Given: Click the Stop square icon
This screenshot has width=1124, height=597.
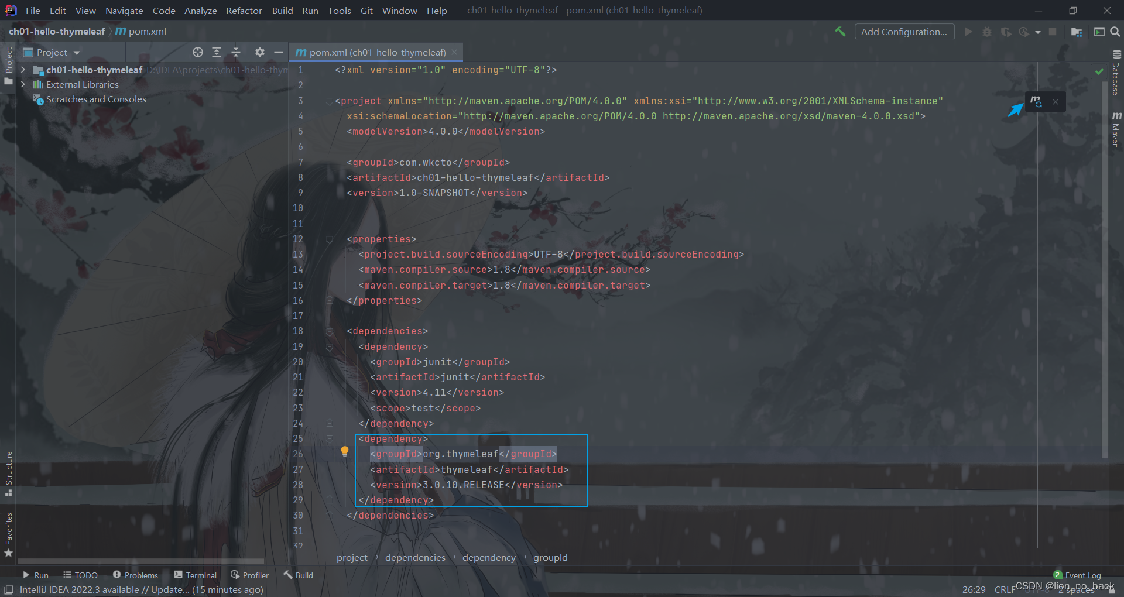Looking at the screenshot, I should coord(1053,32).
